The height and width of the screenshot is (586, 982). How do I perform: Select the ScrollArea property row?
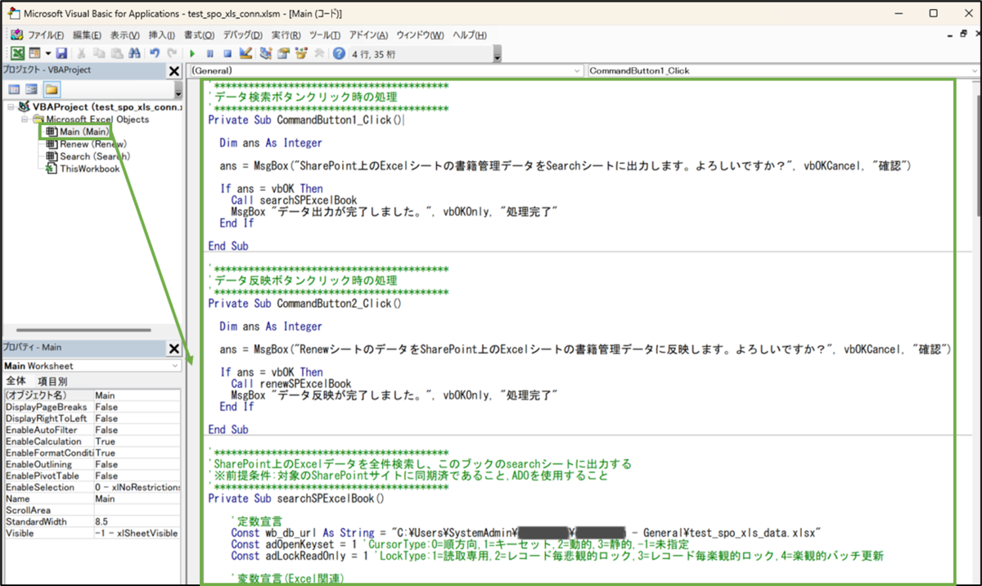(92, 510)
